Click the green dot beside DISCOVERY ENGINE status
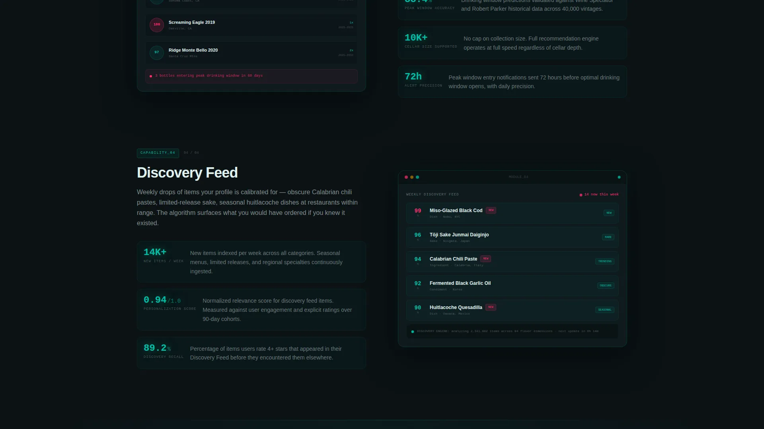764x429 pixels. [x=413, y=332]
